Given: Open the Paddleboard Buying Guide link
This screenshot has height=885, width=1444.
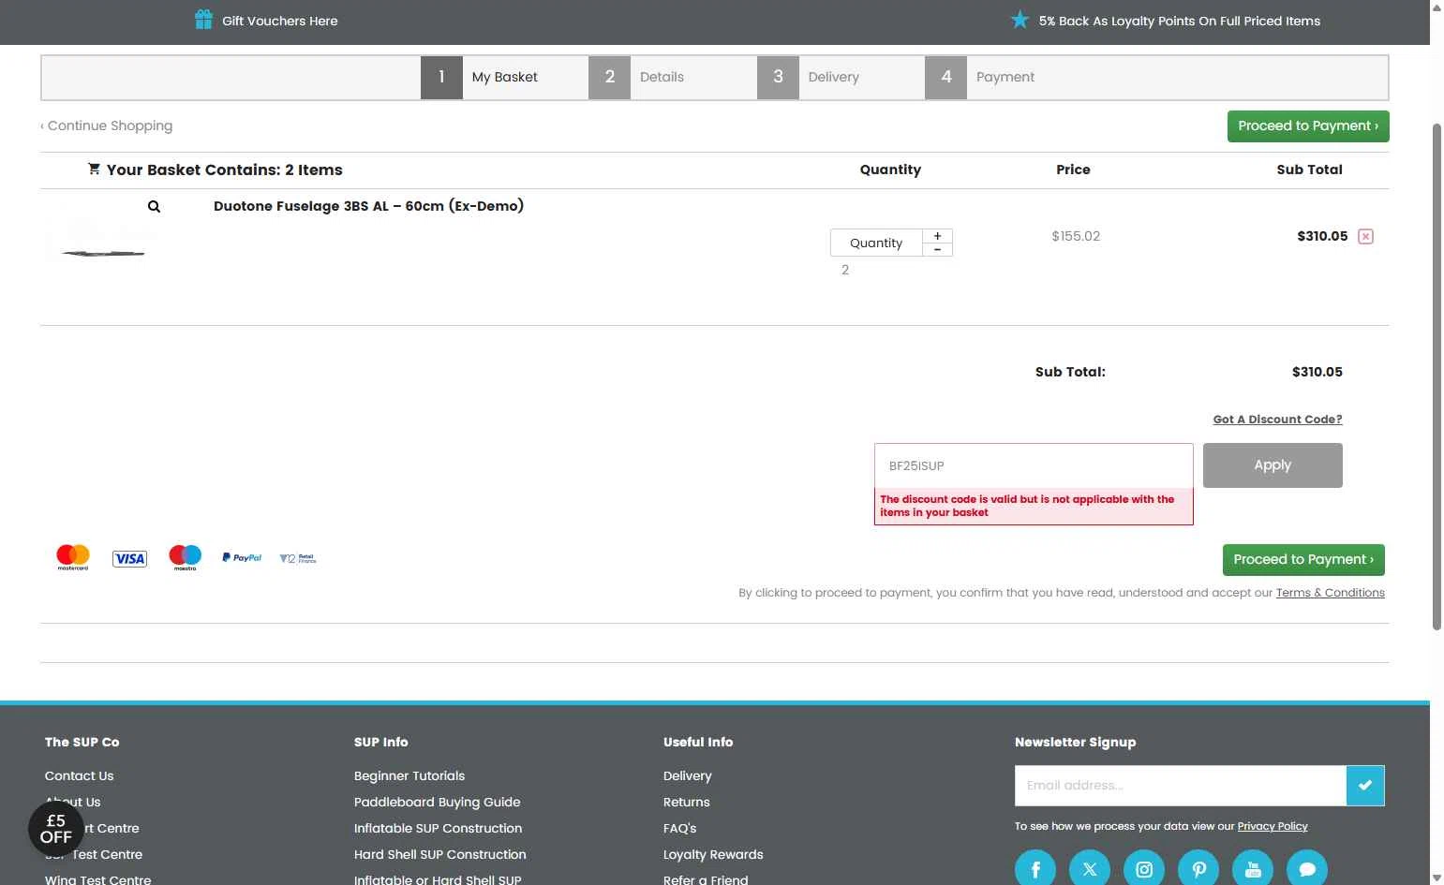Looking at the screenshot, I should 437,803.
